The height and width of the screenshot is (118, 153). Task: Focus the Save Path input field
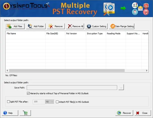pos(72,88)
